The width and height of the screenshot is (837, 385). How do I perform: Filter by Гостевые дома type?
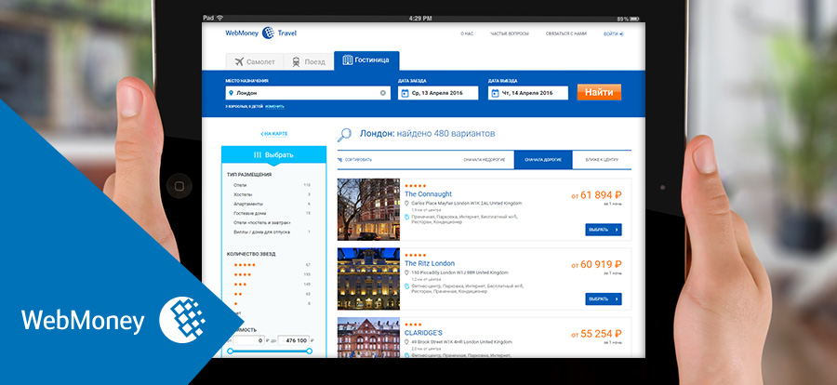tap(272, 213)
